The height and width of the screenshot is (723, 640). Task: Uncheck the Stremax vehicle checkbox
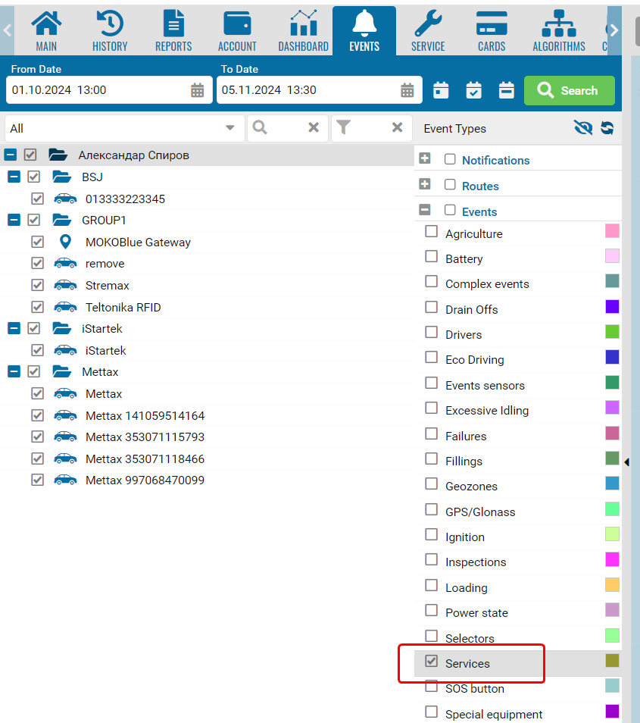point(37,285)
